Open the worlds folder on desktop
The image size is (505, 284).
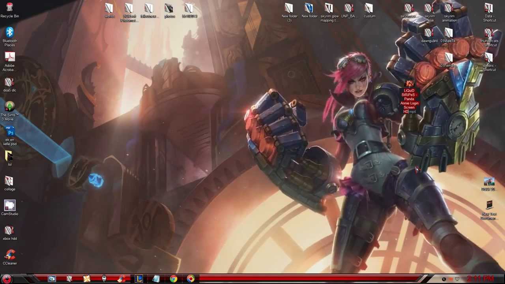[x=109, y=9]
